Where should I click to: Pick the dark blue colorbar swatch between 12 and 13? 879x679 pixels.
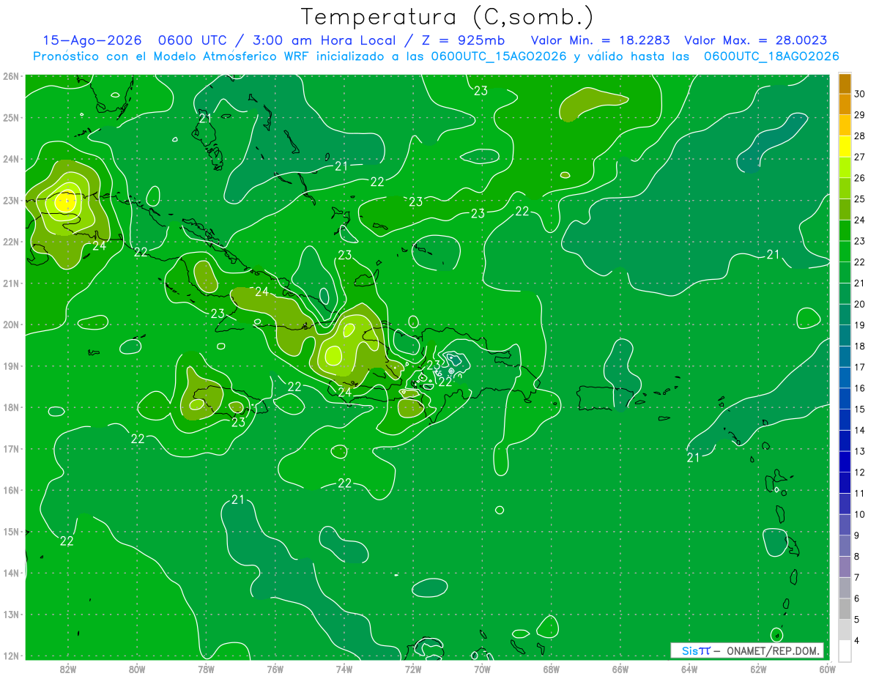(x=845, y=461)
